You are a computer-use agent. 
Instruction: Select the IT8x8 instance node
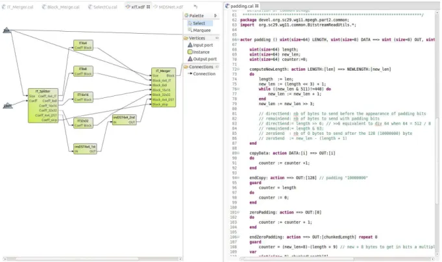pyautogui.click(x=83, y=71)
